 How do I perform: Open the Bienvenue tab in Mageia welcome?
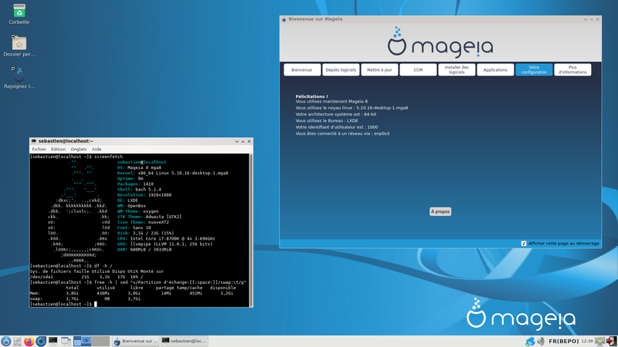click(x=302, y=69)
